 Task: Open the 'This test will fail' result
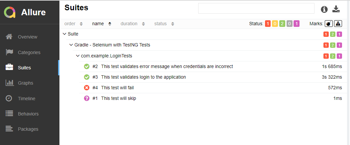[x=117, y=88]
